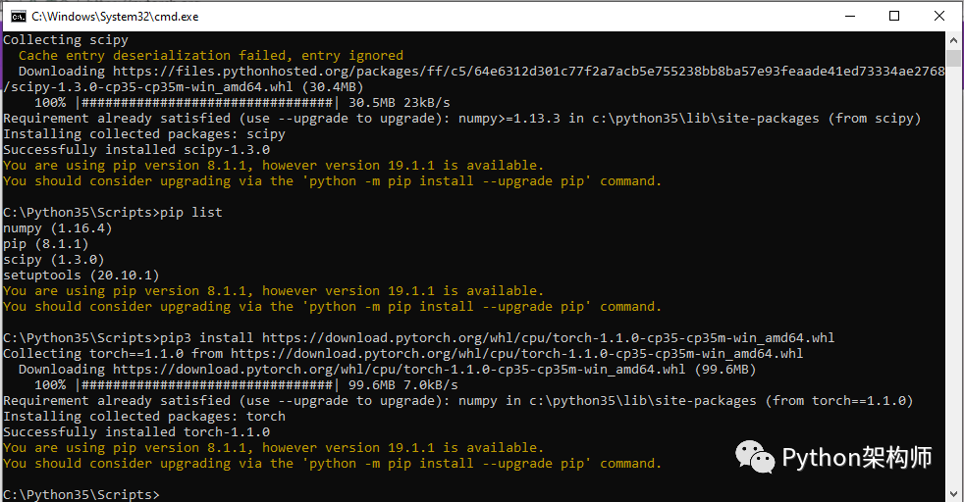This screenshot has width=964, height=502.
Task: Click the 'setuptools (20.10.1)' entry
Action: pyautogui.click(x=81, y=276)
